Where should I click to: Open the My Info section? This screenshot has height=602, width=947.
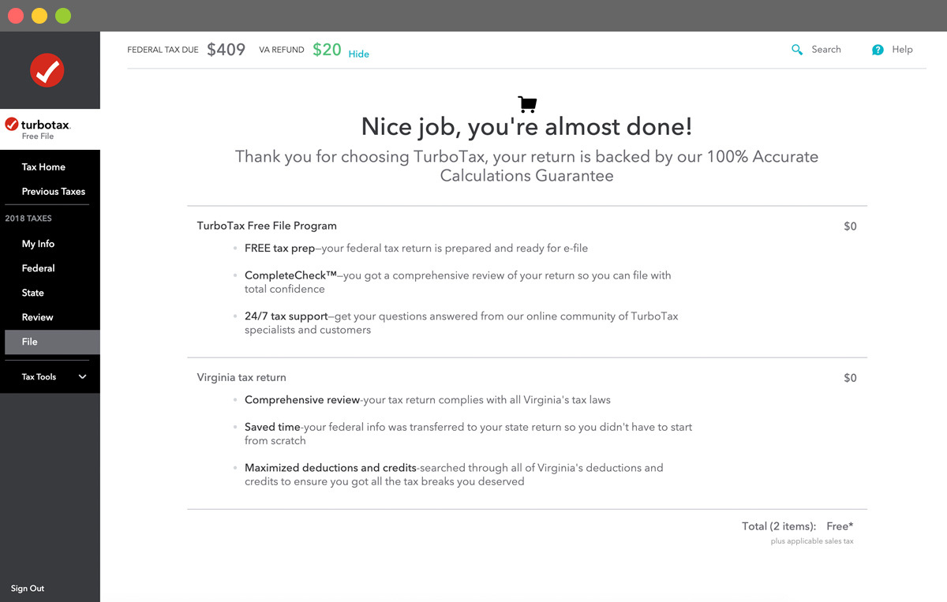point(38,244)
